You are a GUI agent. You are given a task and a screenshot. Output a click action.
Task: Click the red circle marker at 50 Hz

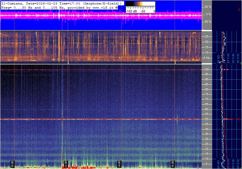coord(239,119)
